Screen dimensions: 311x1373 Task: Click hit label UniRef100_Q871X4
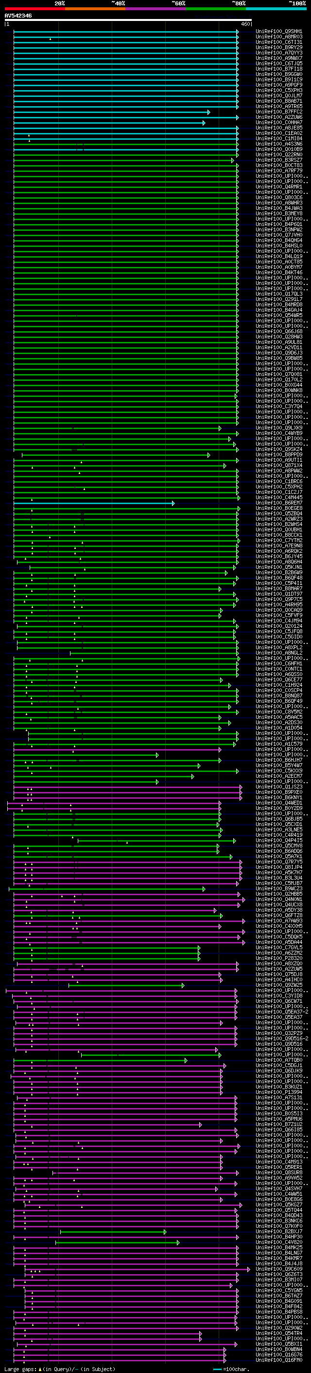[279, 465]
